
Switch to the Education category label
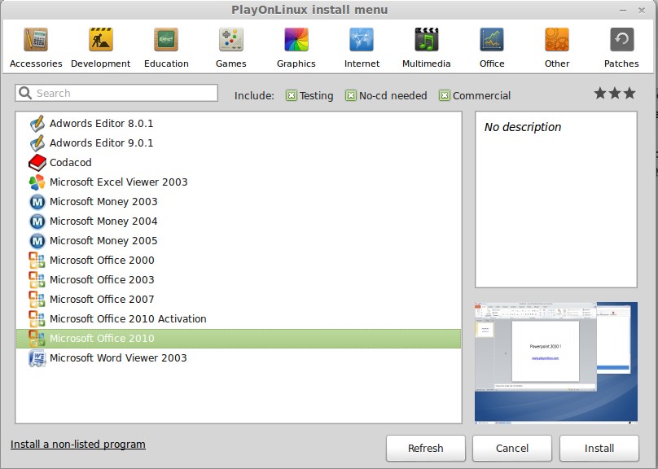click(166, 64)
